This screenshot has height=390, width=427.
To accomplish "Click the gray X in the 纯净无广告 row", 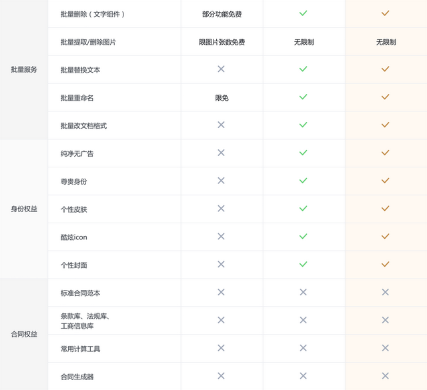I will click(x=221, y=153).
